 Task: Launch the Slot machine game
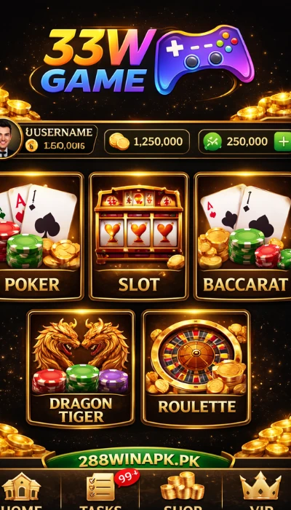pyautogui.click(x=139, y=237)
